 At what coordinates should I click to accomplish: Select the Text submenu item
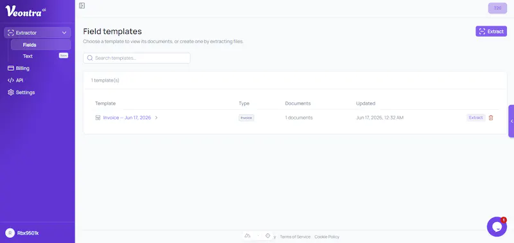pyautogui.click(x=28, y=56)
